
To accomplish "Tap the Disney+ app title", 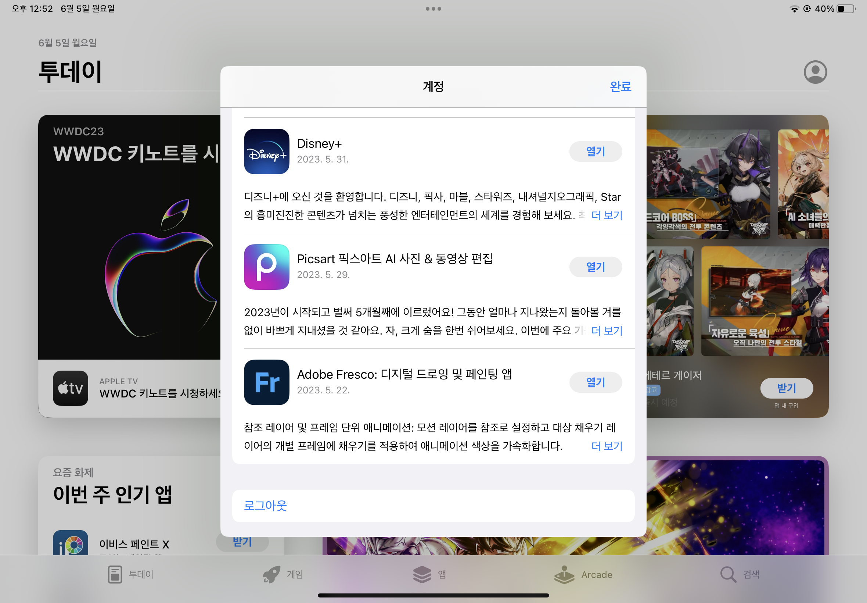I will tap(319, 143).
